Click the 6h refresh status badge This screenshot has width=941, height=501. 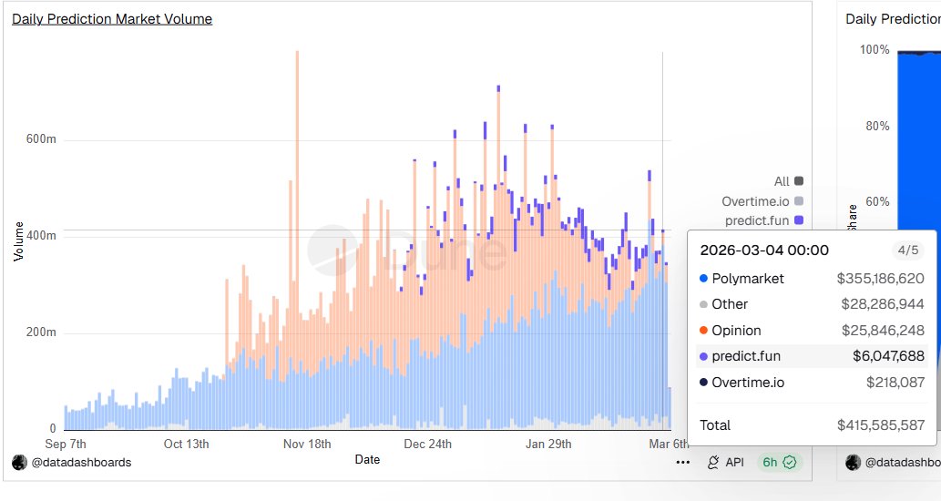tap(781, 462)
